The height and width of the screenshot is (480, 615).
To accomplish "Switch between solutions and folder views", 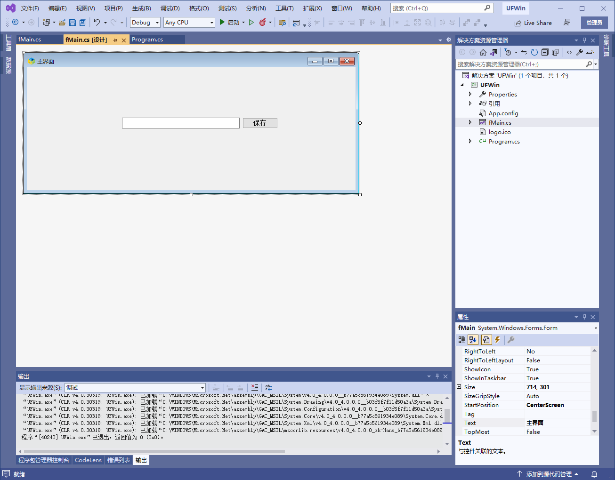I will (493, 52).
